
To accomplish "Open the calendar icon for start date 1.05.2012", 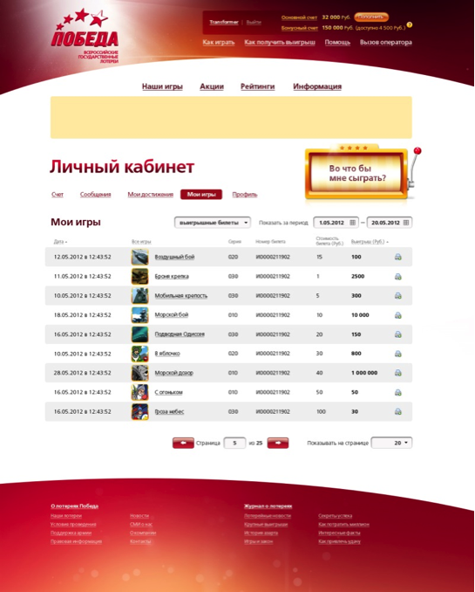I will (x=352, y=223).
